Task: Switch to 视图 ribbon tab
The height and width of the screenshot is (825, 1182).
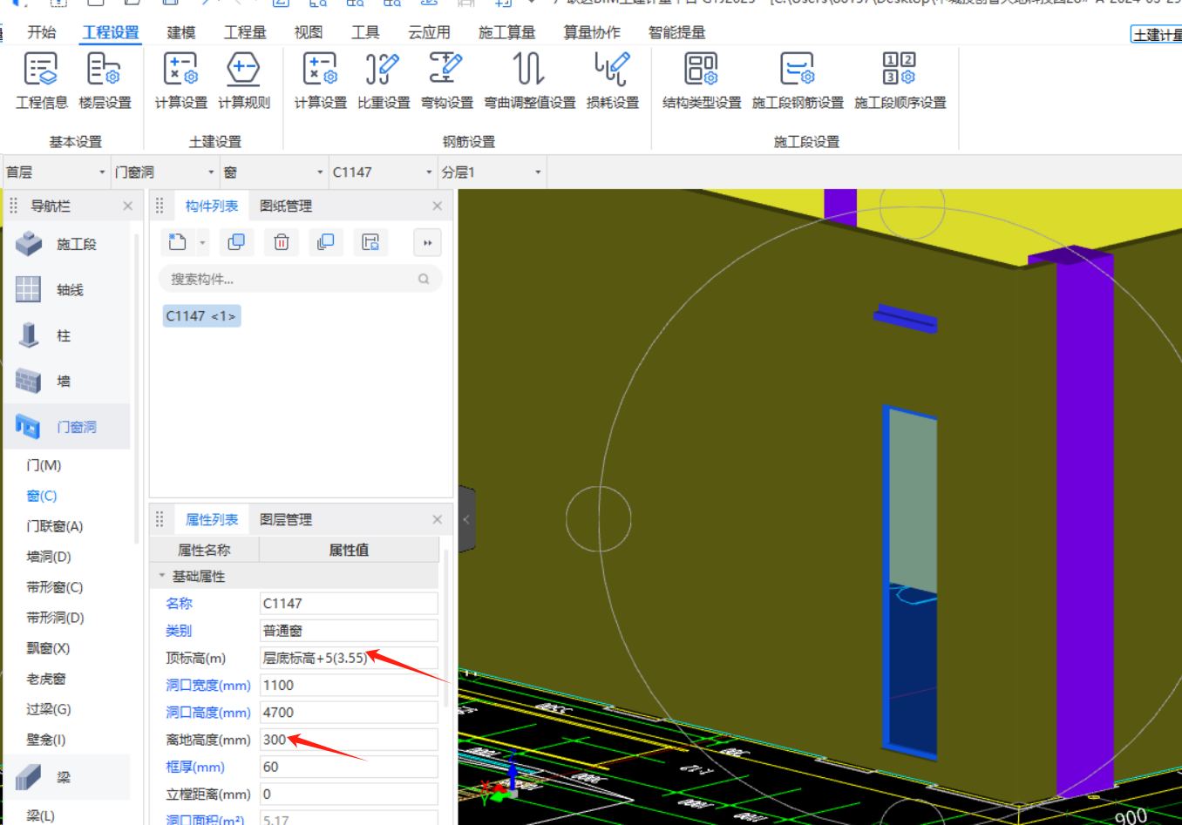Action: (x=309, y=32)
